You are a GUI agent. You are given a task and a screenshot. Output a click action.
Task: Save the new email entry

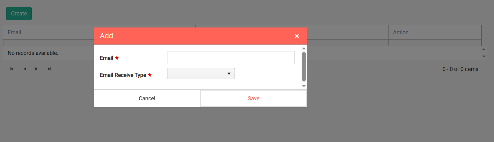point(254,98)
